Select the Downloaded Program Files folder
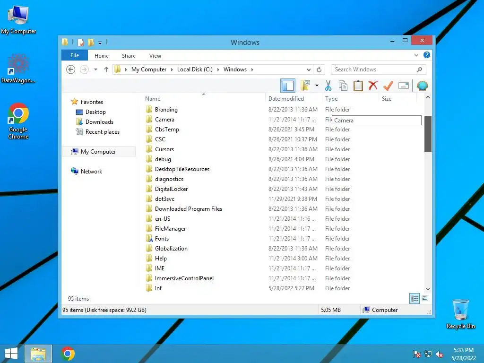Screen dimensions: 484x363 coord(188,208)
